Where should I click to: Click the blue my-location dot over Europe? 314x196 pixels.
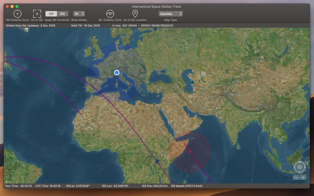click(x=117, y=73)
